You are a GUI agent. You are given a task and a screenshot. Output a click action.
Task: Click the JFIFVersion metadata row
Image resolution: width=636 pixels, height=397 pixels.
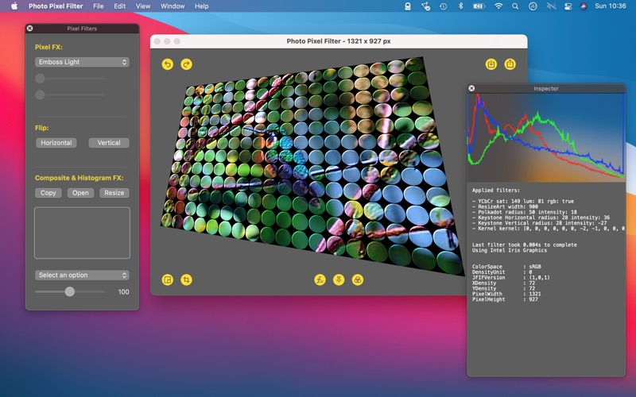click(x=511, y=277)
